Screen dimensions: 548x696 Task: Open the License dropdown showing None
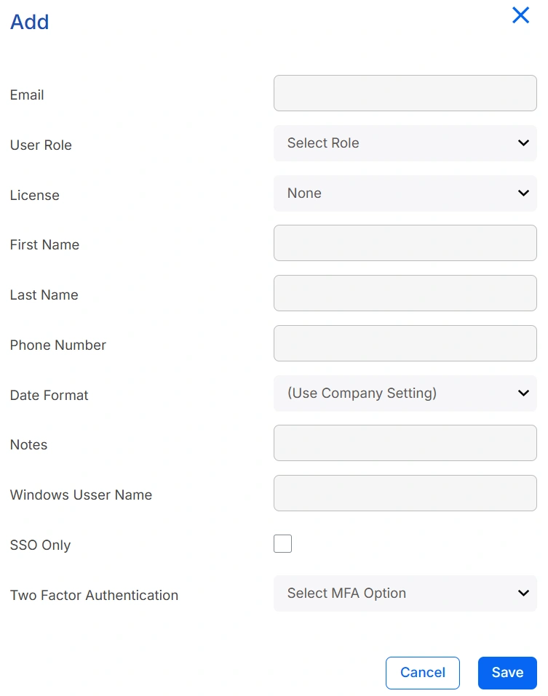(405, 193)
